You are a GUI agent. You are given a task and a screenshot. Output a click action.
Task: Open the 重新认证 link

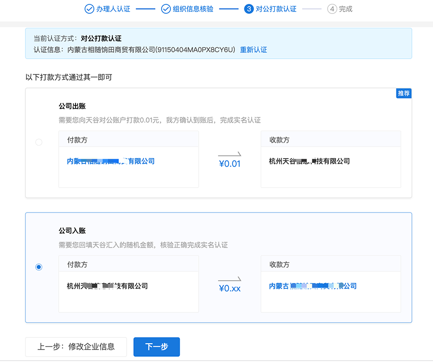click(254, 50)
